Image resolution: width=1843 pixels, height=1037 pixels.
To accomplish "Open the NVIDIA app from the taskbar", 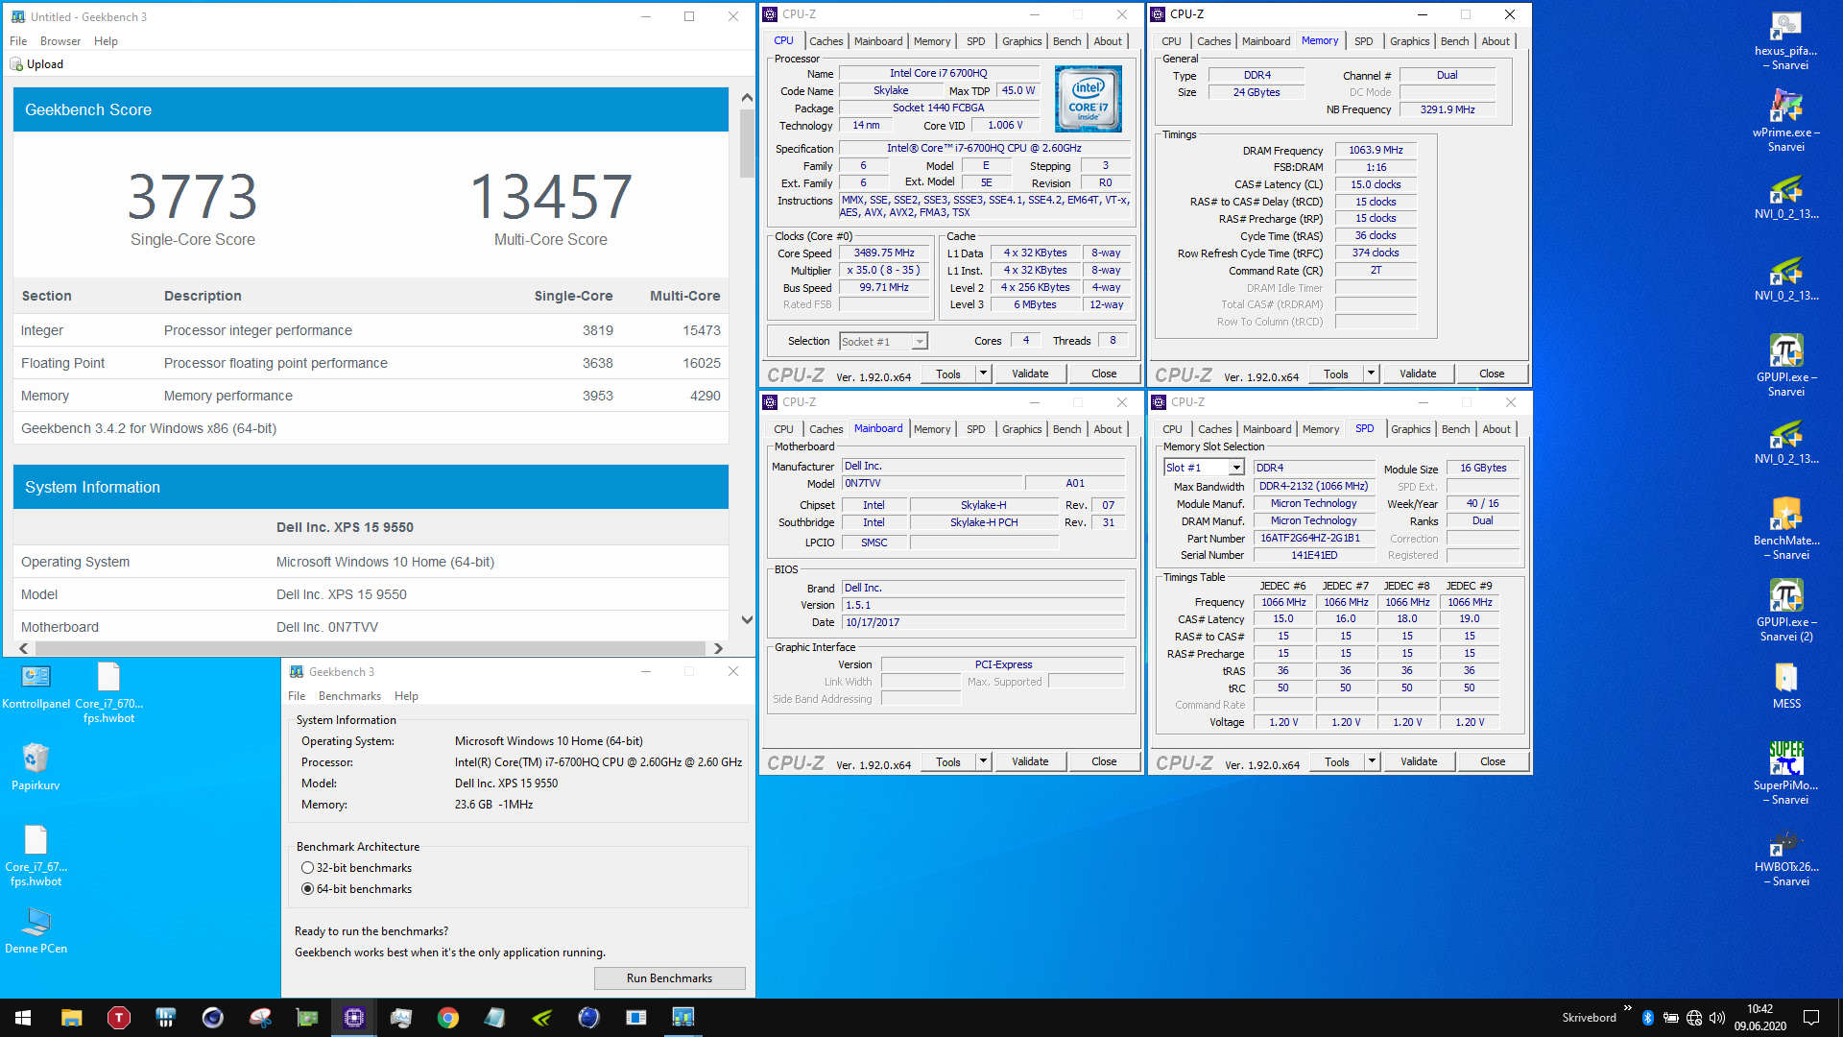I will [x=542, y=1018].
